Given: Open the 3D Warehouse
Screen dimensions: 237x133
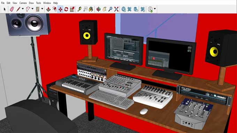Looking at the screenshot, I should pyautogui.click(x=124, y=9).
